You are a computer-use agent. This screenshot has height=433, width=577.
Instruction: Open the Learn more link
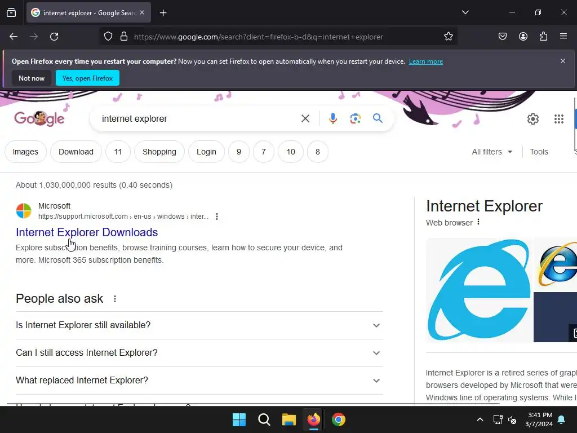click(x=426, y=61)
